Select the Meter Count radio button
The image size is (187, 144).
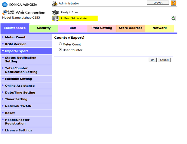click(60, 44)
